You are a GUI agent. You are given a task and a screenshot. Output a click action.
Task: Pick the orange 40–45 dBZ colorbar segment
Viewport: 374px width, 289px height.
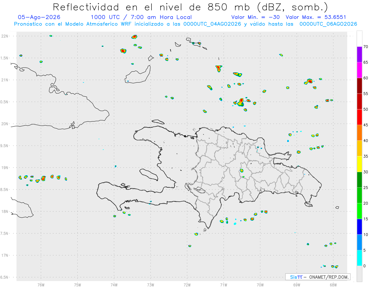click(359, 132)
